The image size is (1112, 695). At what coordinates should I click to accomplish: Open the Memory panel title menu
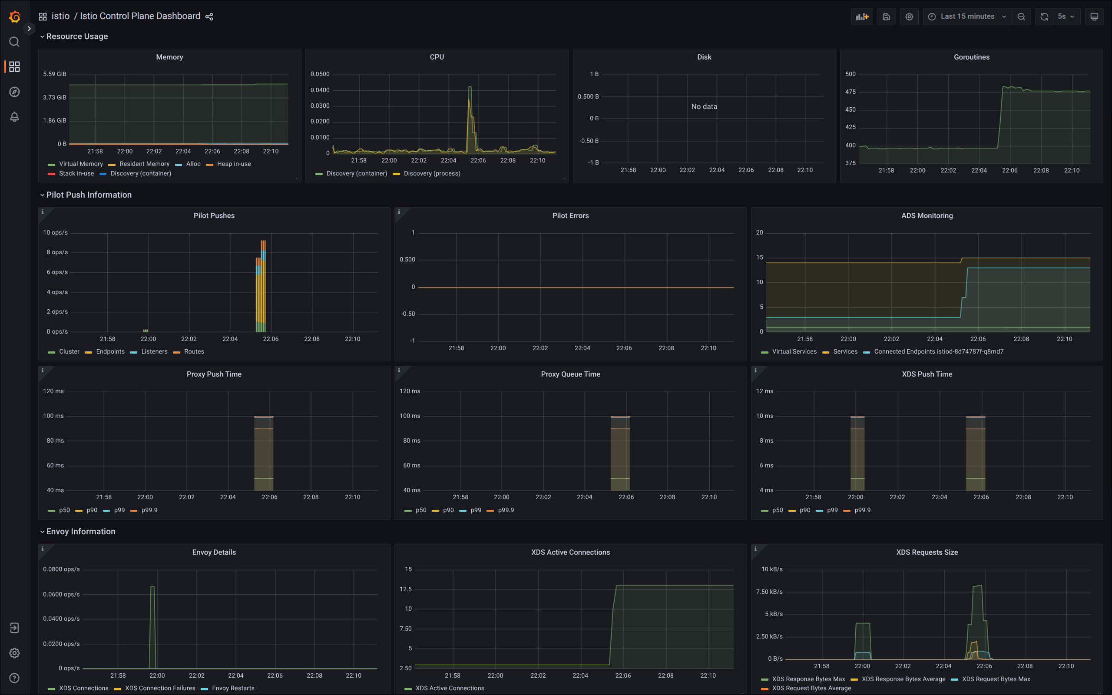tap(169, 57)
